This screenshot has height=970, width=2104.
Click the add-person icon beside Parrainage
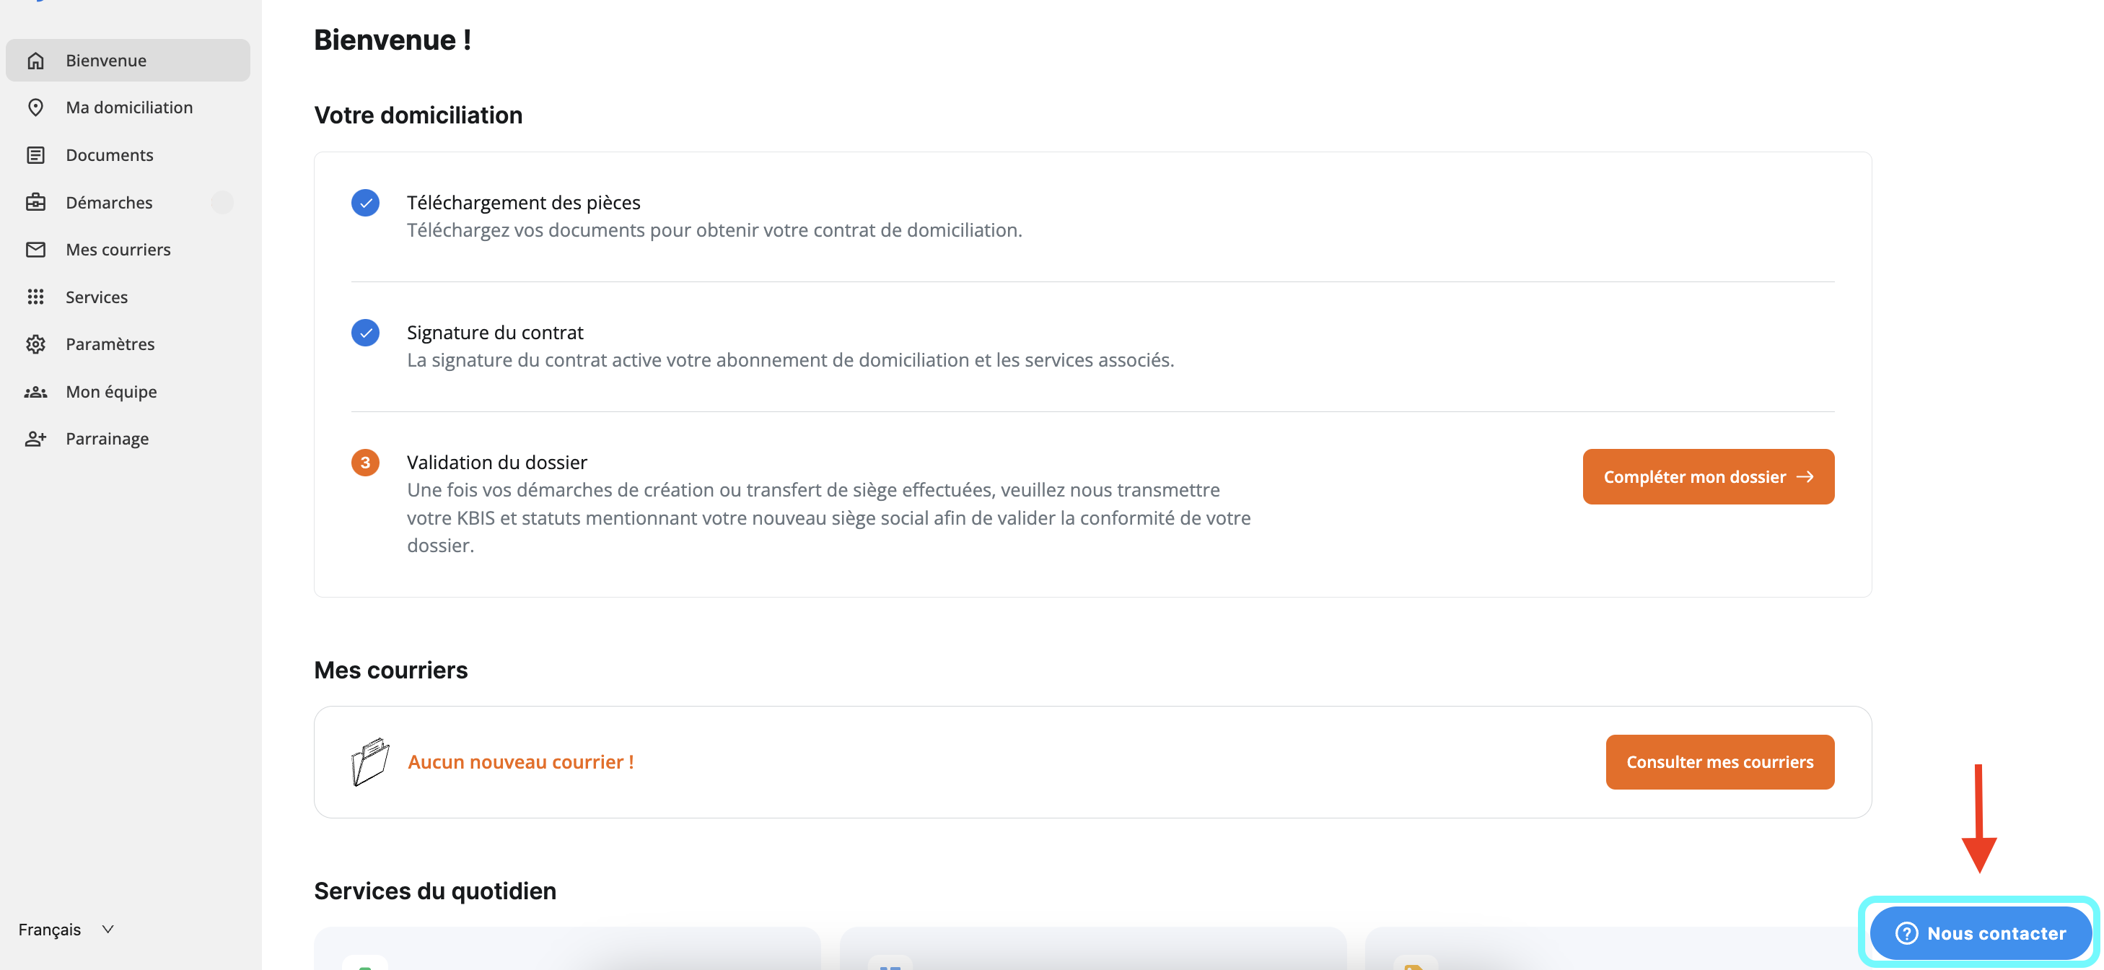point(35,439)
